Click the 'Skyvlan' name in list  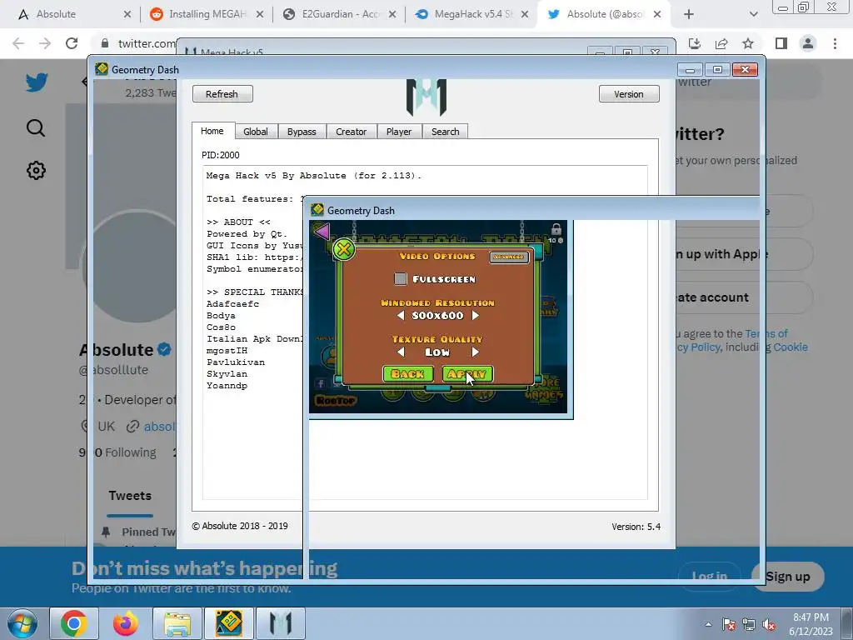[227, 374]
